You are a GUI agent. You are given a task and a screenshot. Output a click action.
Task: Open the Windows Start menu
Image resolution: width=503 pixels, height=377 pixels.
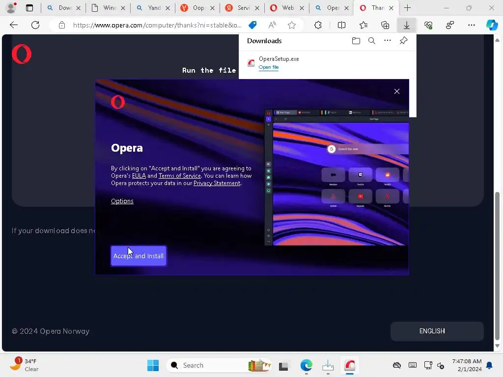(153, 365)
